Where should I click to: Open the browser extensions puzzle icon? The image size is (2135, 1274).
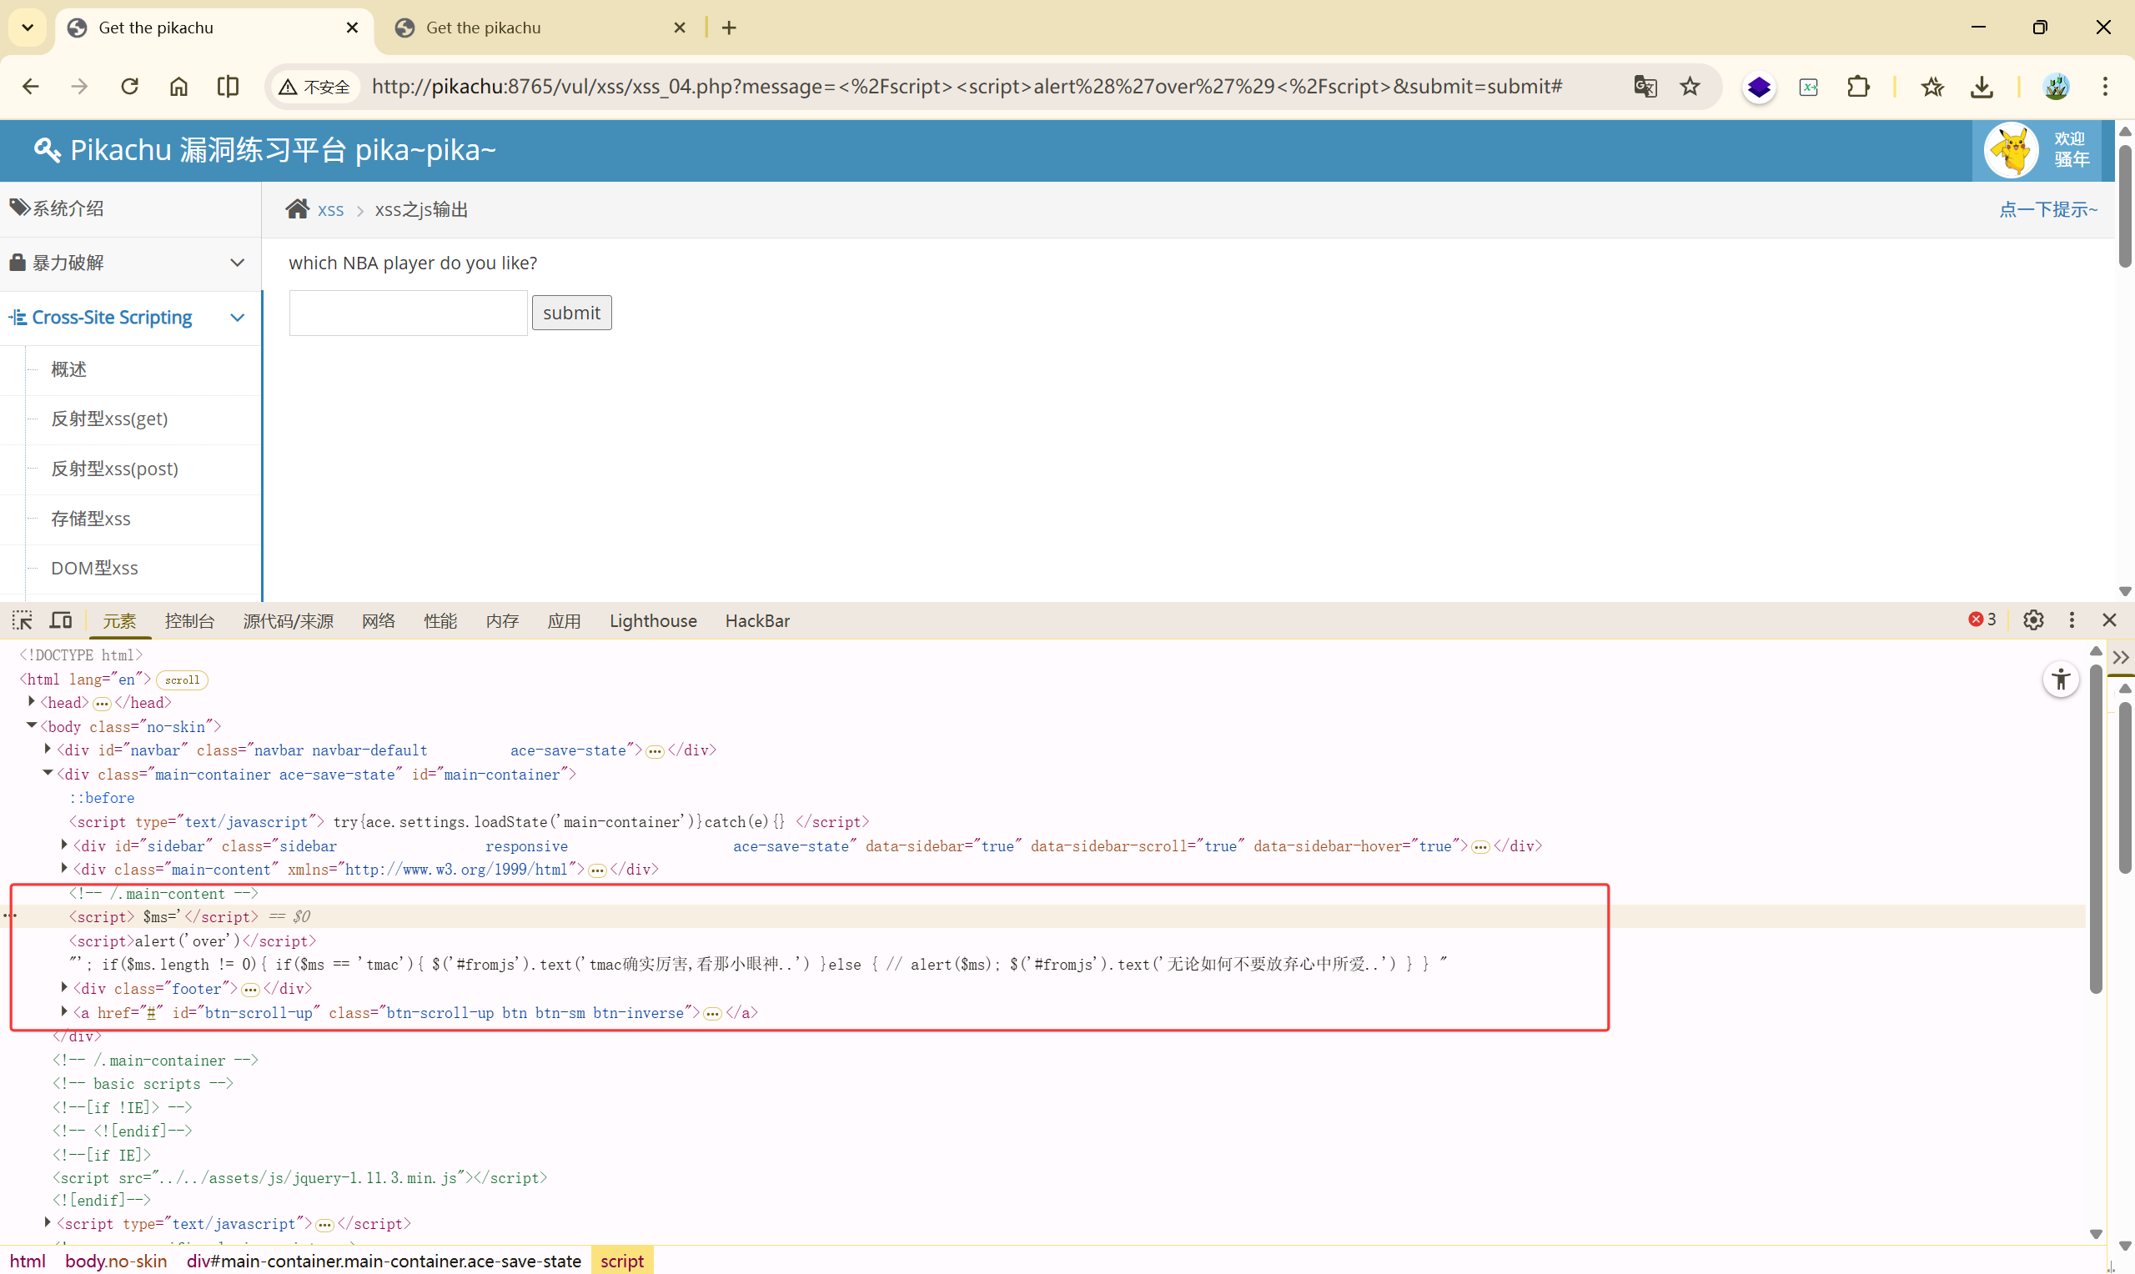pyautogui.click(x=1858, y=87)
